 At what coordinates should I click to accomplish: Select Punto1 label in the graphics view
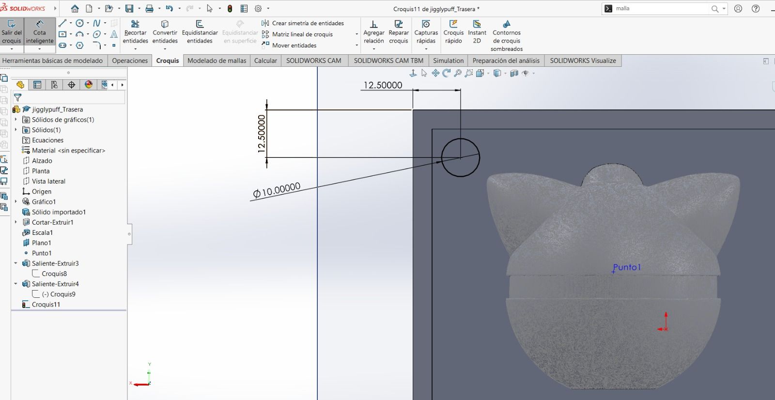pyautogui.click(x=627, y=267)
